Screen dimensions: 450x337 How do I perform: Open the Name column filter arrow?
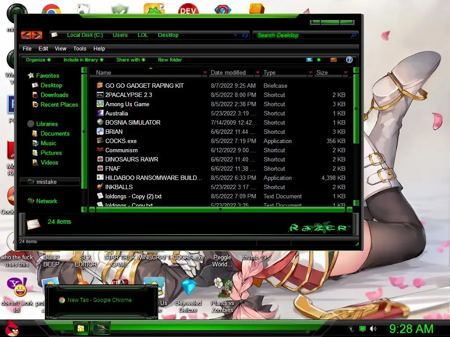pos(205,73)
